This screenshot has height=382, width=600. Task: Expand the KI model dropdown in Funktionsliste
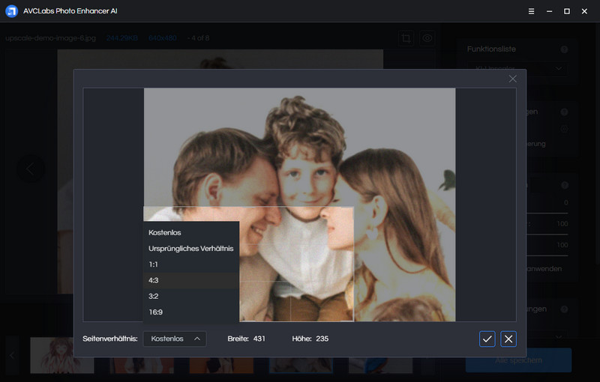point(517,68)
